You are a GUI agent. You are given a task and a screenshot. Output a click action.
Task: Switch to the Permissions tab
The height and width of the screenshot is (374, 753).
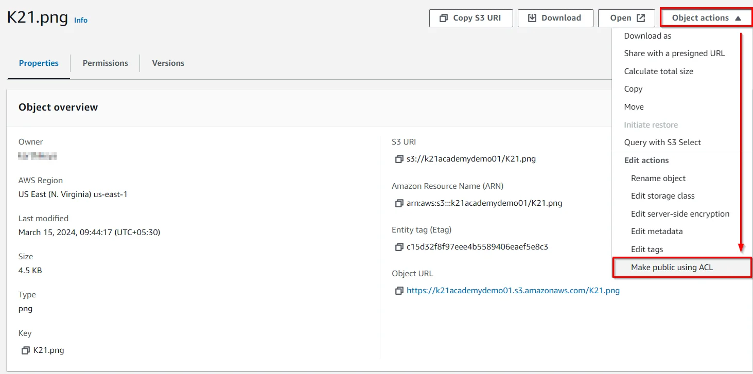click(x=106, y=63)
